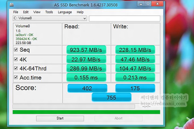Click the Start benchmark button
194x129 pixels.
tap(60, 118)
